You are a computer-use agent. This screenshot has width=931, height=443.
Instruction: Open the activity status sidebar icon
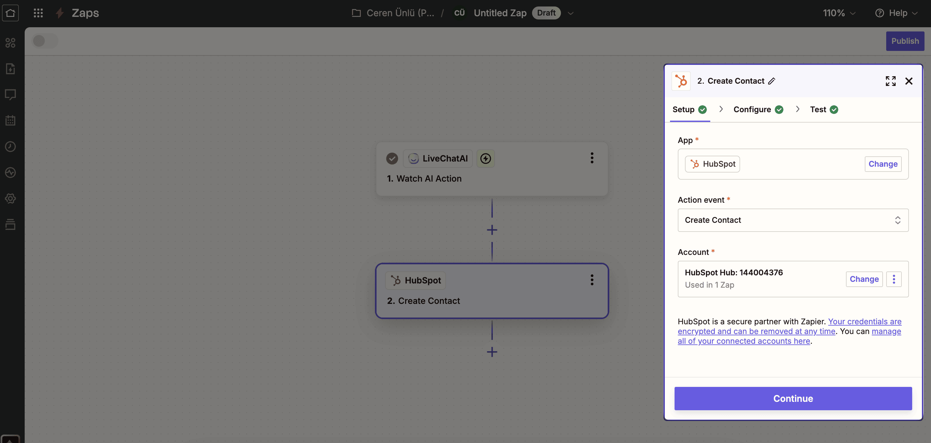coord(10,172)
